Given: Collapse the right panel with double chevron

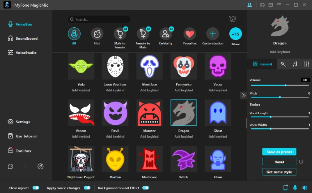Looking at the screenshot, I should coord(243,95).
